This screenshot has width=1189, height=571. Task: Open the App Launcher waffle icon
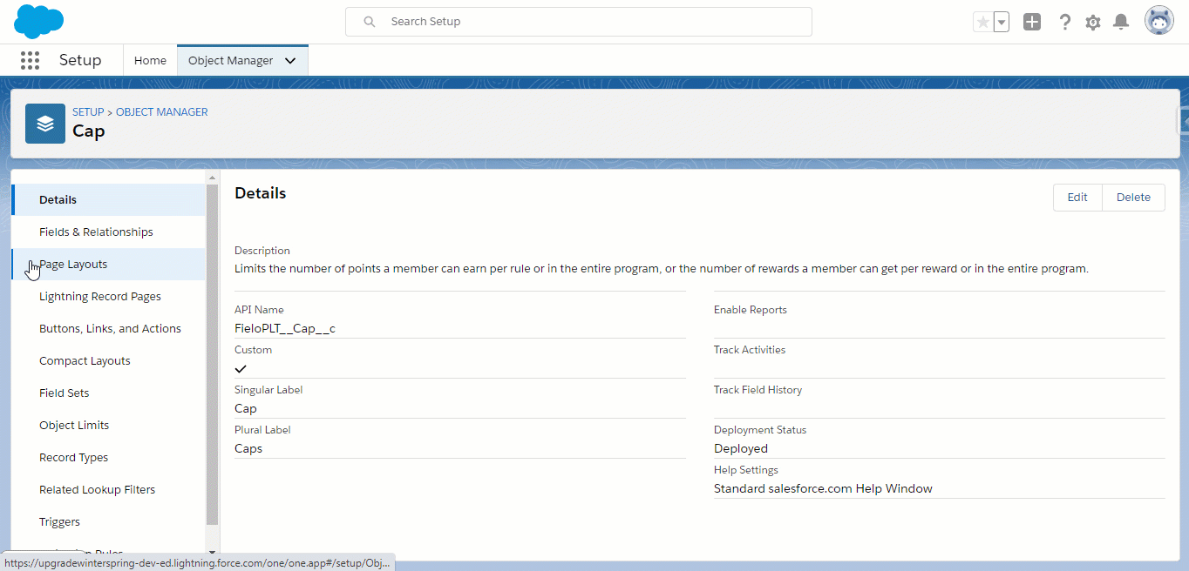(31, 60)
